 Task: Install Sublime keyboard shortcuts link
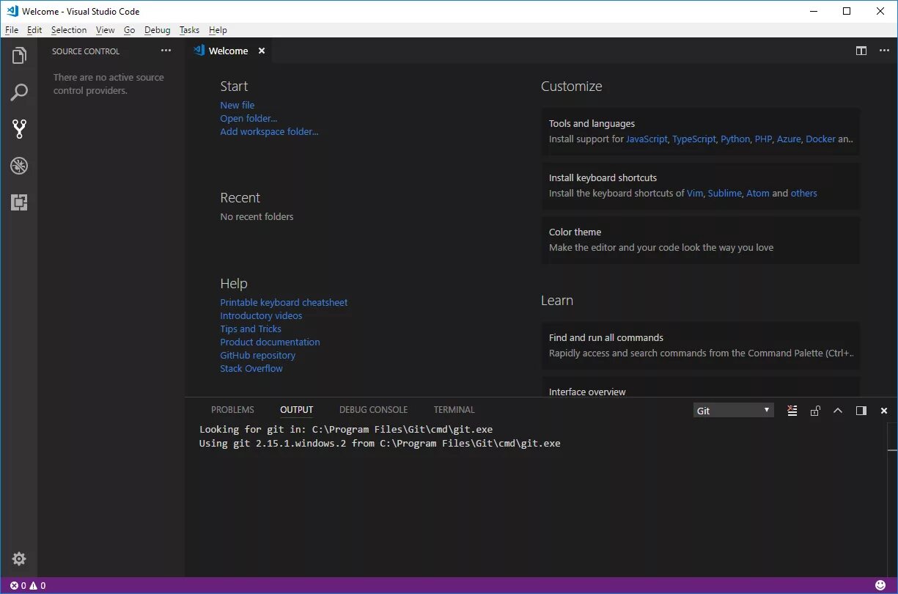[725, 193]
